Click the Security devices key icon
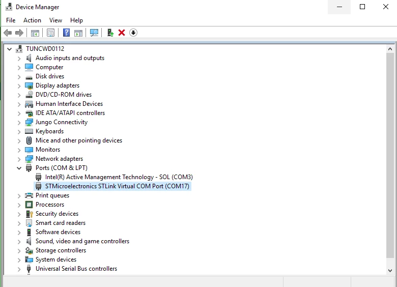This screenshot has width=397, height=287. point(29,214)
